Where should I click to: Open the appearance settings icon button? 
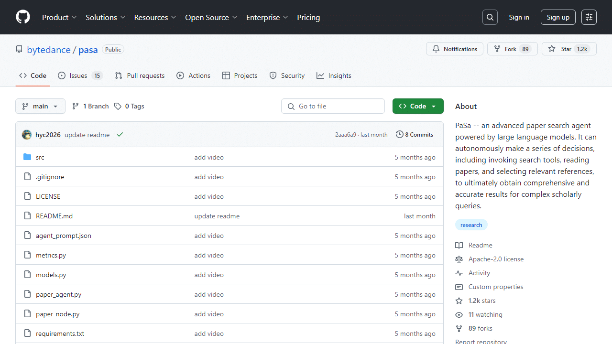point(589,17)
